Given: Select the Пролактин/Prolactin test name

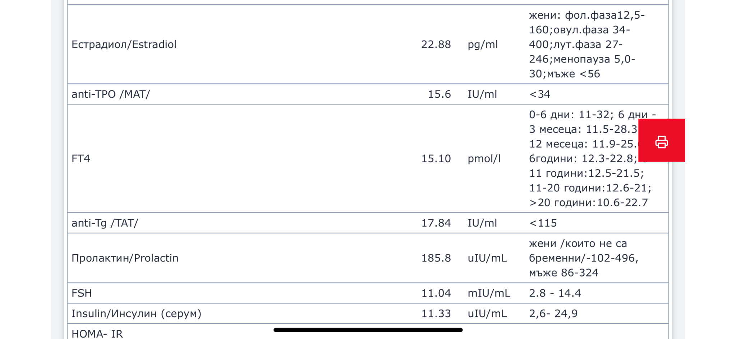Looking at the screenshot, I should (125, 258).
